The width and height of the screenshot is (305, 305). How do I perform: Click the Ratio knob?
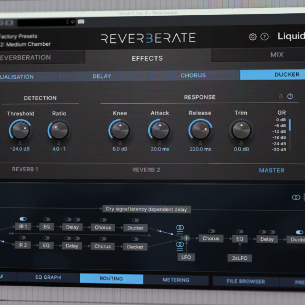59,130
